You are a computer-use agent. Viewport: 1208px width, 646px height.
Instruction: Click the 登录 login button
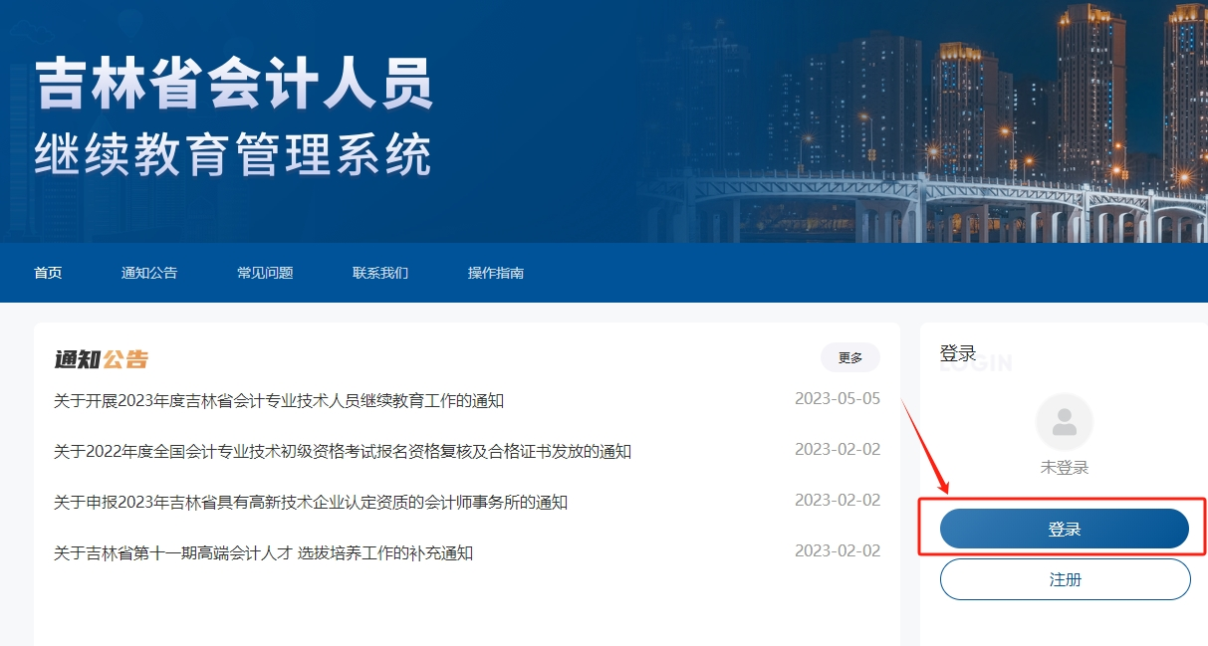point(1064,529)
